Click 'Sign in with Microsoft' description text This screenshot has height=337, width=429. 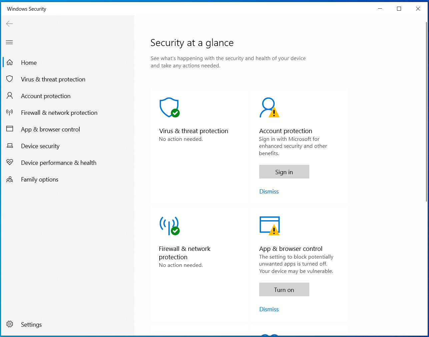pyautogui.click(x=293, y=146)
